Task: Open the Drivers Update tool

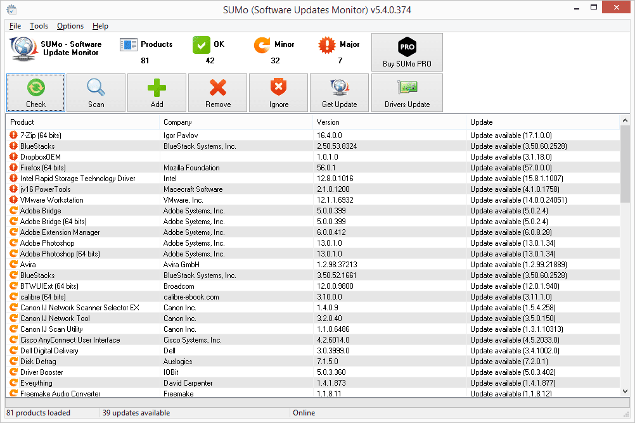Action: click(407, 92)
